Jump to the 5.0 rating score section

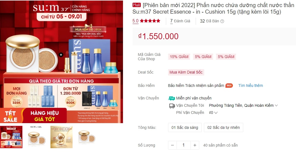(x=135, y=21)
